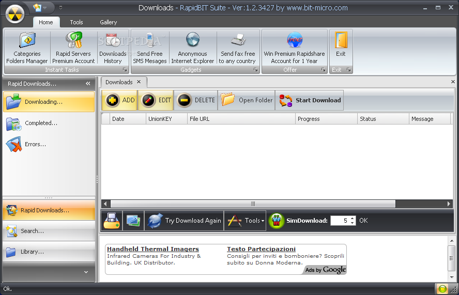Sort by Status column header

coord(383,119)
